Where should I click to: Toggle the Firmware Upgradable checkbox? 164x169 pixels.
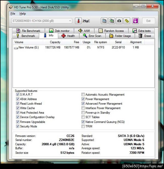(18, 122)
